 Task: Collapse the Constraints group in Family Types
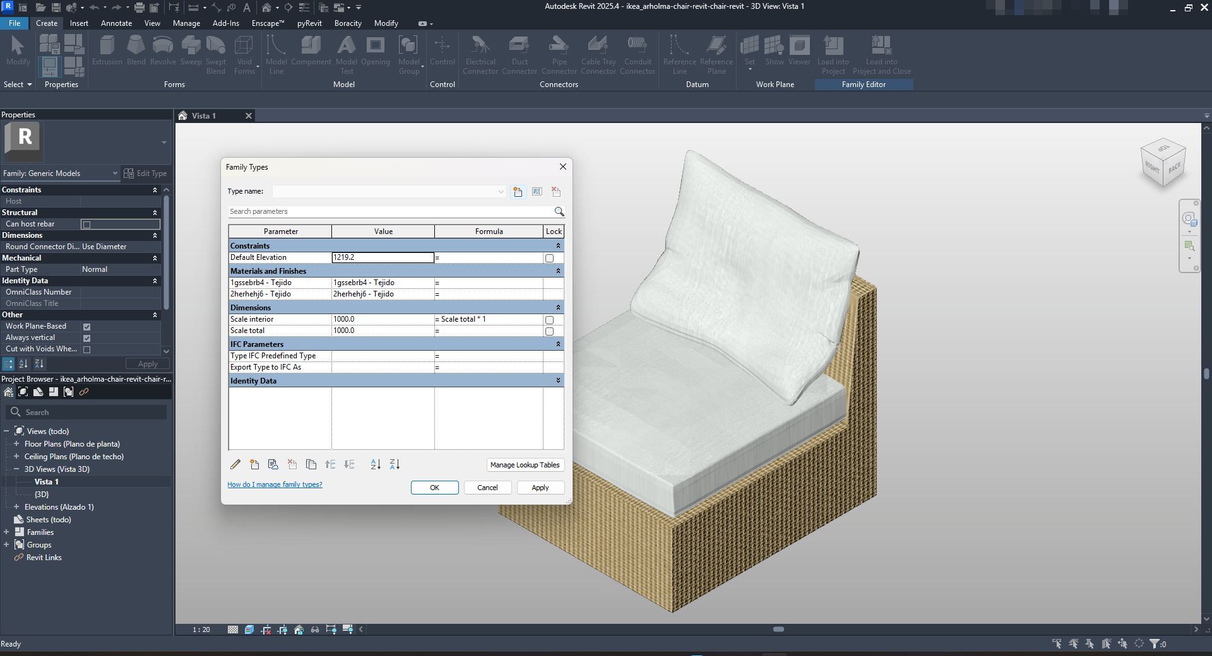[558, 246]
